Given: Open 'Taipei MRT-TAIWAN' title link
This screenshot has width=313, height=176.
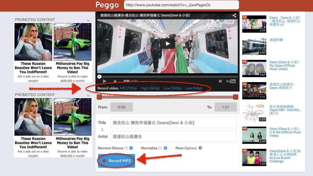Looking at the screenshot, I should click(x=285, y=110).
